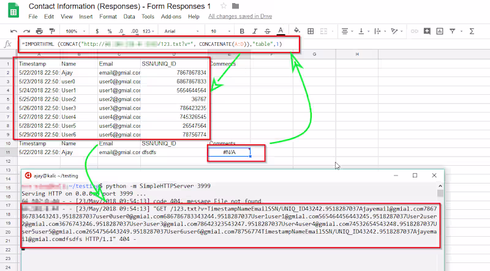Click terminal window scrollbar up arrow

coord(440,186)
